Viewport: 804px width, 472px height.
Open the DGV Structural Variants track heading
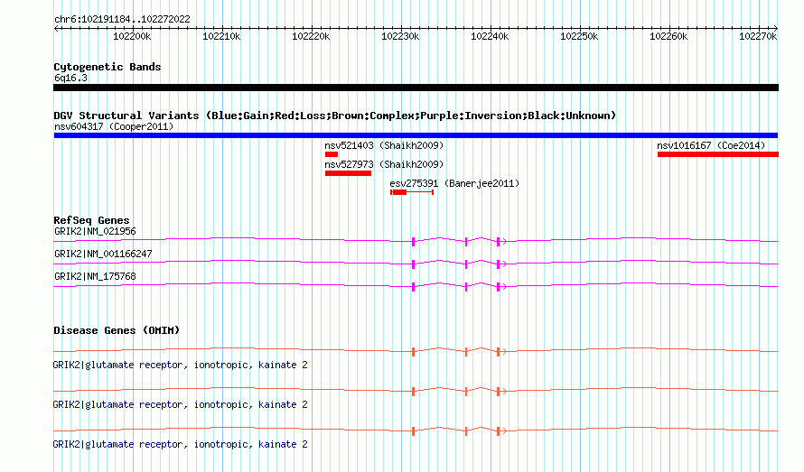[334, 116]
